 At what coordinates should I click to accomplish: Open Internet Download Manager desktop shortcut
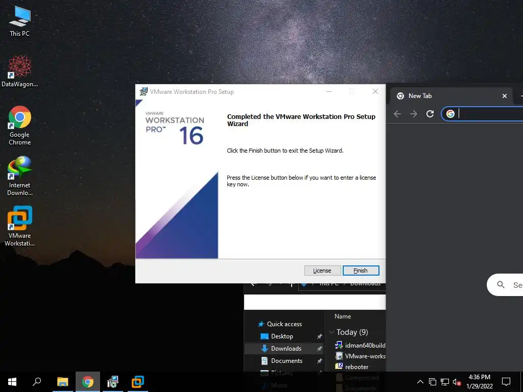click(20, 176)
